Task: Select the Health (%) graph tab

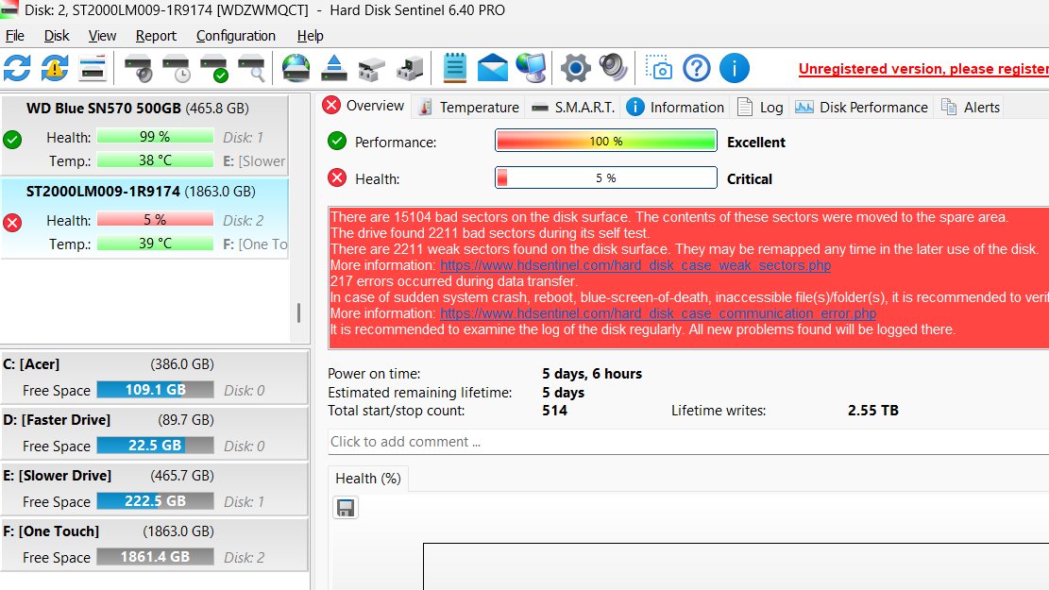Action: [x=368, y=479]
